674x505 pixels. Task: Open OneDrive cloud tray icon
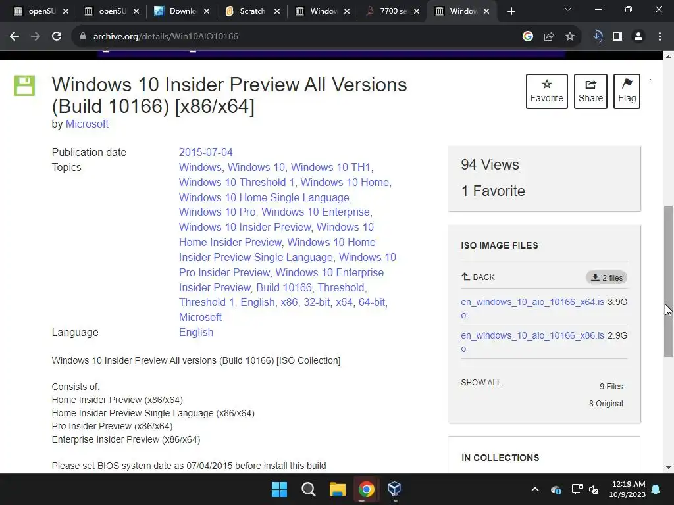tap(556, 489)
